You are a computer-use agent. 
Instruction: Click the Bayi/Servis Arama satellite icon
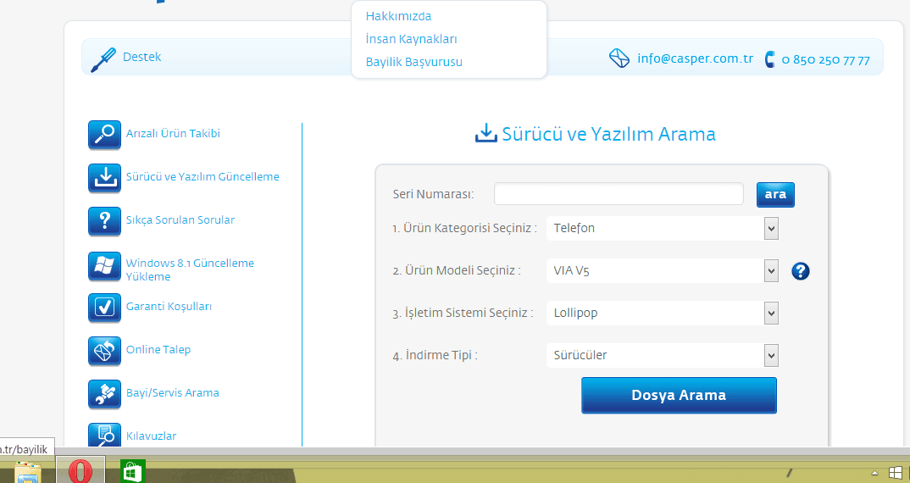(104, 394)
